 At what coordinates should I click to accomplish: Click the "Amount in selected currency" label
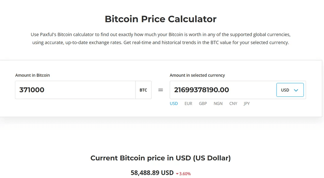197,75
